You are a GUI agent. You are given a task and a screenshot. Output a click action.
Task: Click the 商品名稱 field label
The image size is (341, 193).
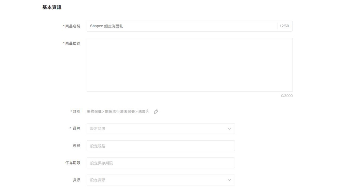[73, 26]
